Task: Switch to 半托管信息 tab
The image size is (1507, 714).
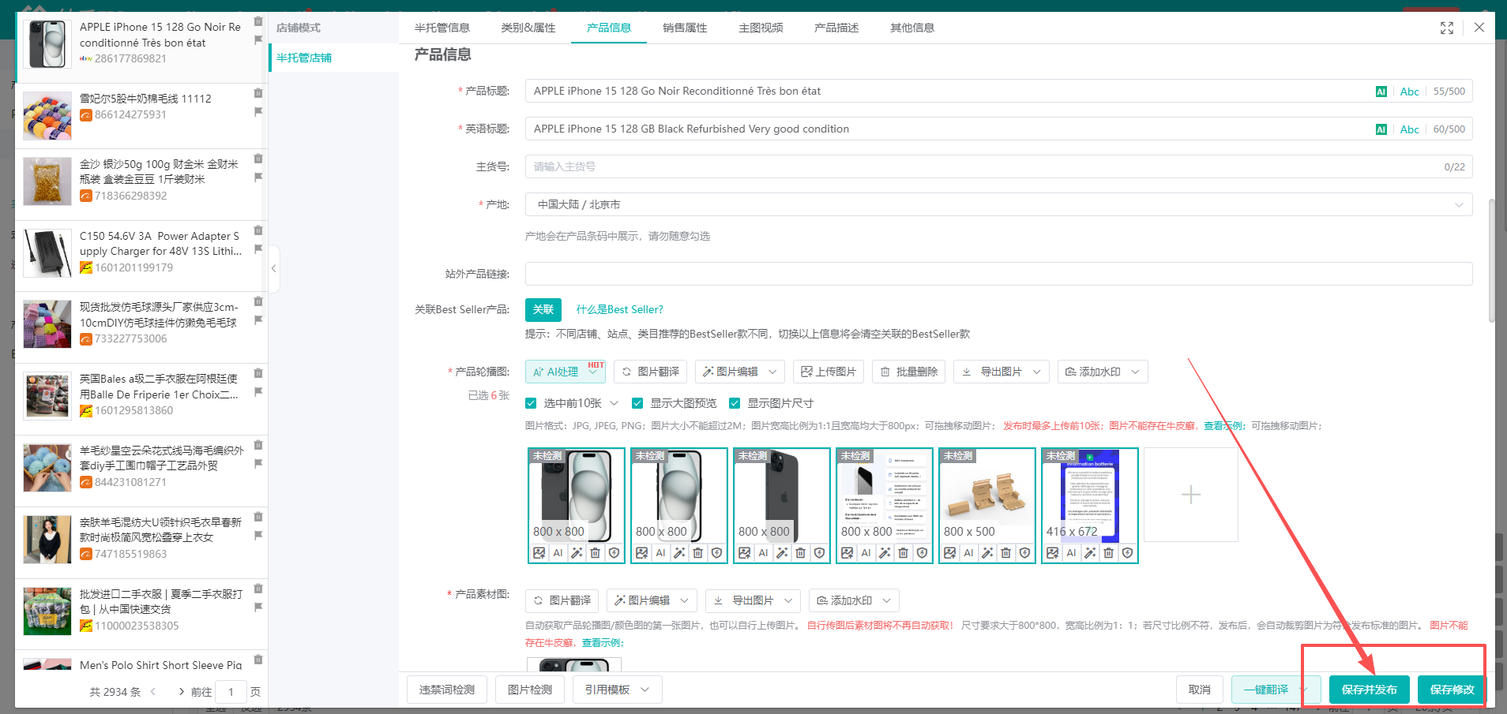Action: tap(442, 28)
